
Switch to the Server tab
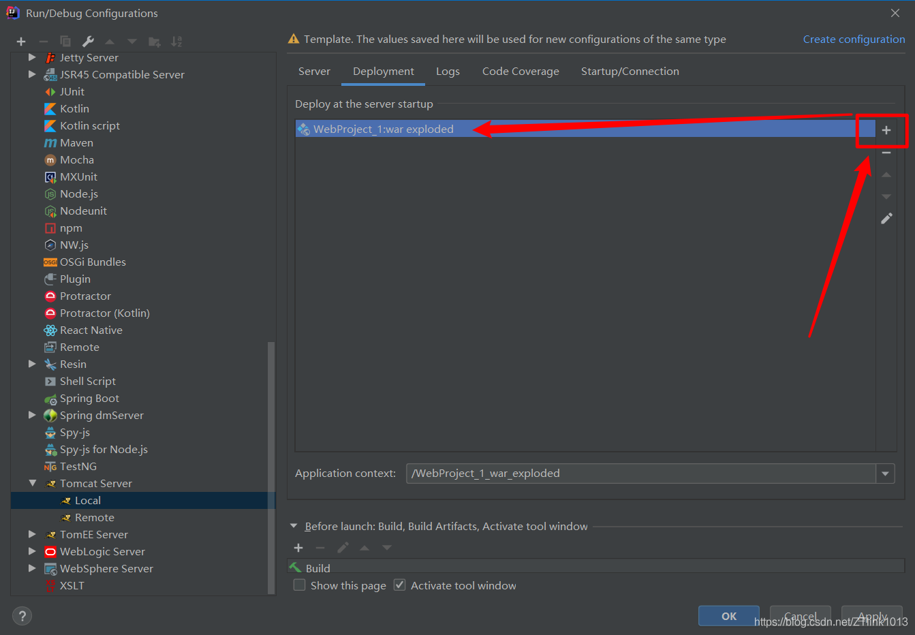click(x=314, y=72)
